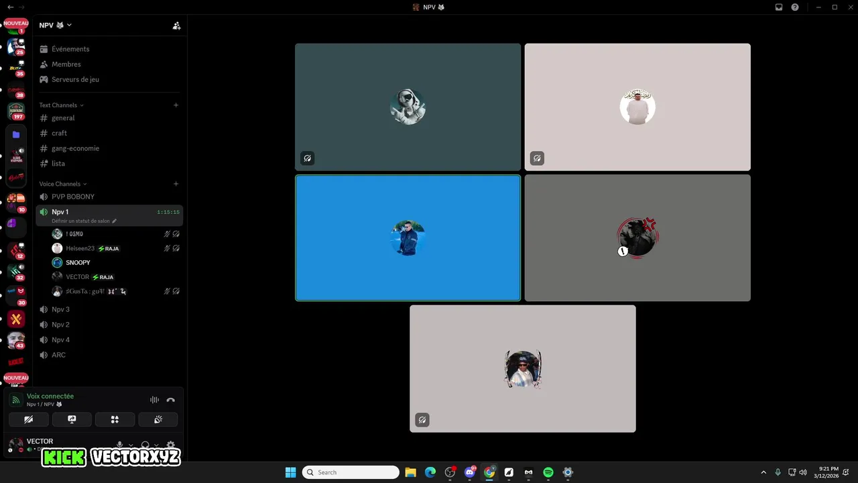Screen dimensions: 858x483
Task: Go back with the title bar arrow
Action: pyautogui.click(x=10, y=7)
